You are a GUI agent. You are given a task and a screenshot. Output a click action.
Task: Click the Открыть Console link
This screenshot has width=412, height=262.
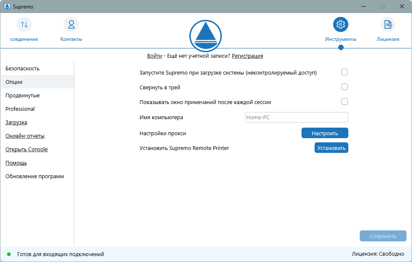click(x=27, y=150)
